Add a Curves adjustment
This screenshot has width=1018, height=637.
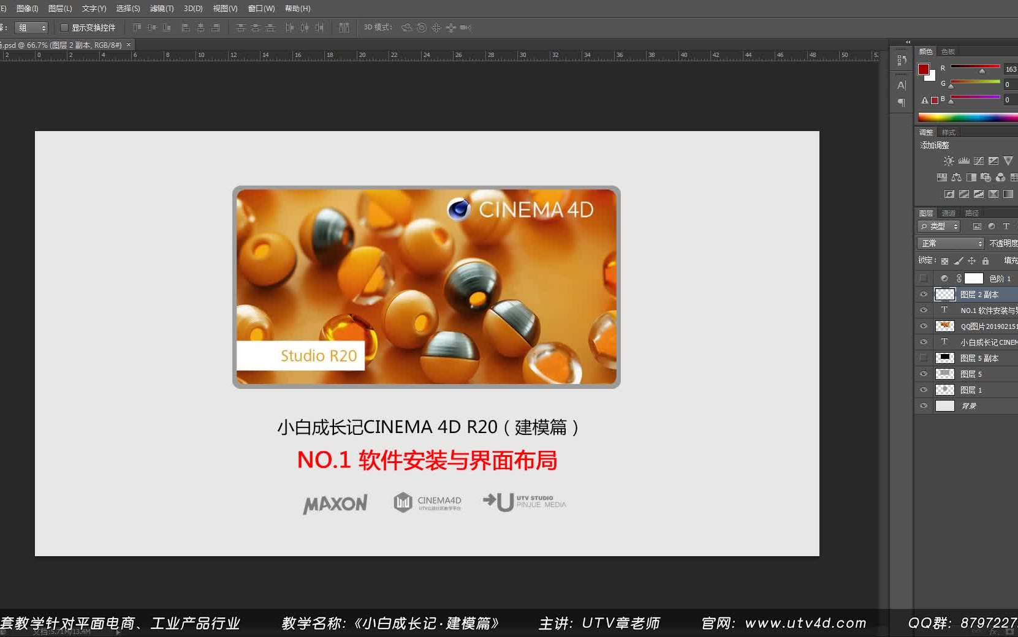[979, 161]
